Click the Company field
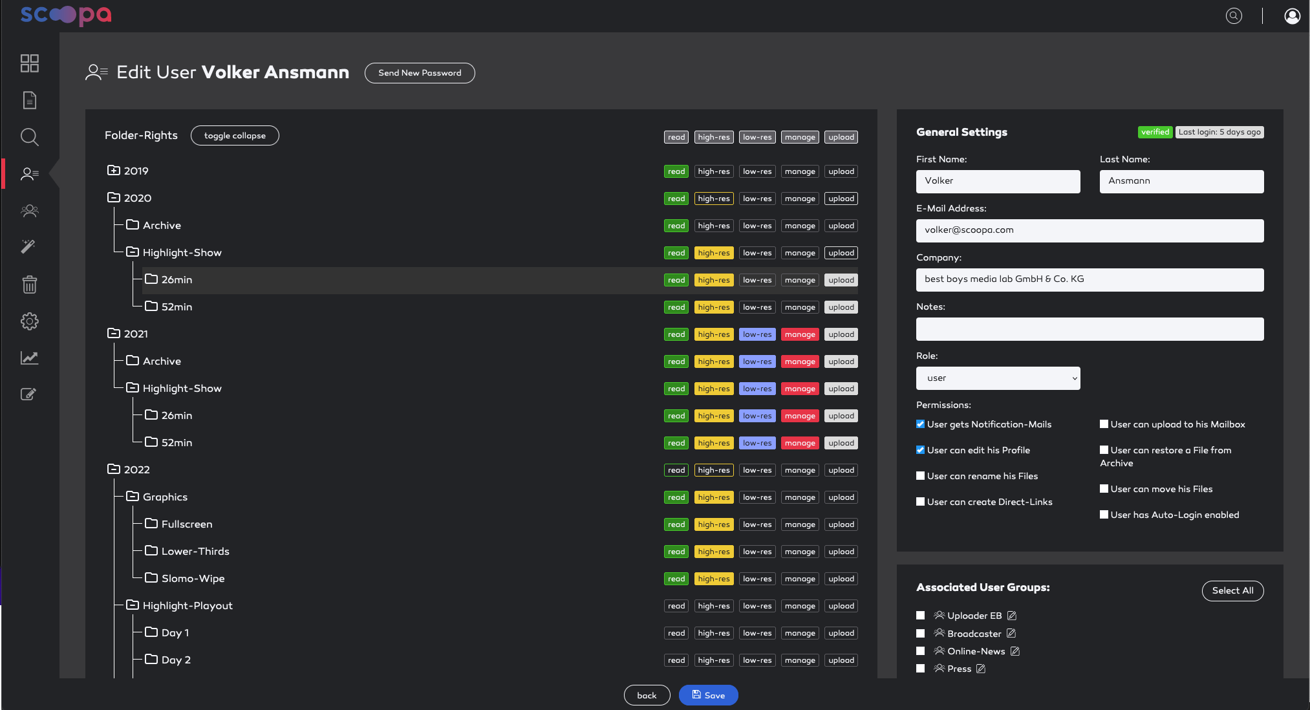The width and height of the screenshot is (1310, 710). pyautogui.click(x=1090, y=280)
